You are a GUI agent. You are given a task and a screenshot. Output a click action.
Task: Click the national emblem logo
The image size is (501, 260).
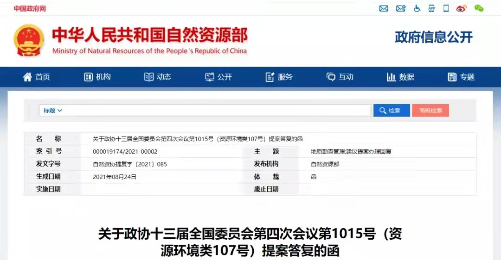pyautogui.click(x=29, y=40)
